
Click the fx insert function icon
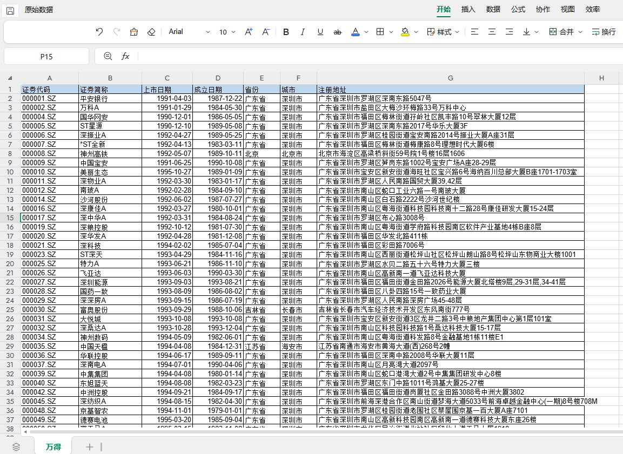click(125, 56)
